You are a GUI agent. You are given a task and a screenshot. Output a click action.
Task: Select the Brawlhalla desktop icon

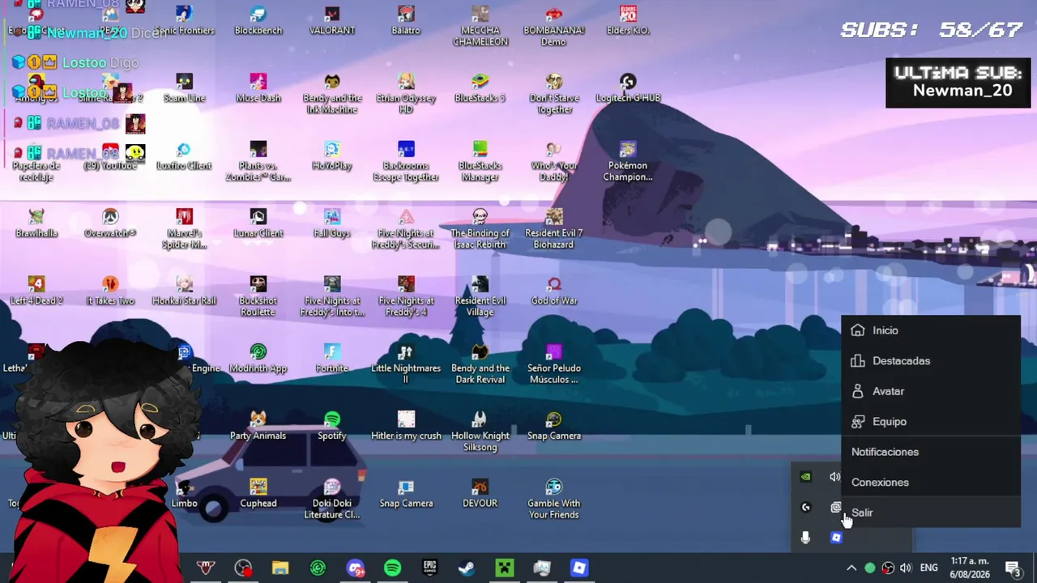(36, 223)
